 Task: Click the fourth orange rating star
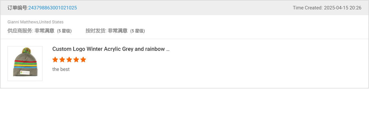[76, 60]
